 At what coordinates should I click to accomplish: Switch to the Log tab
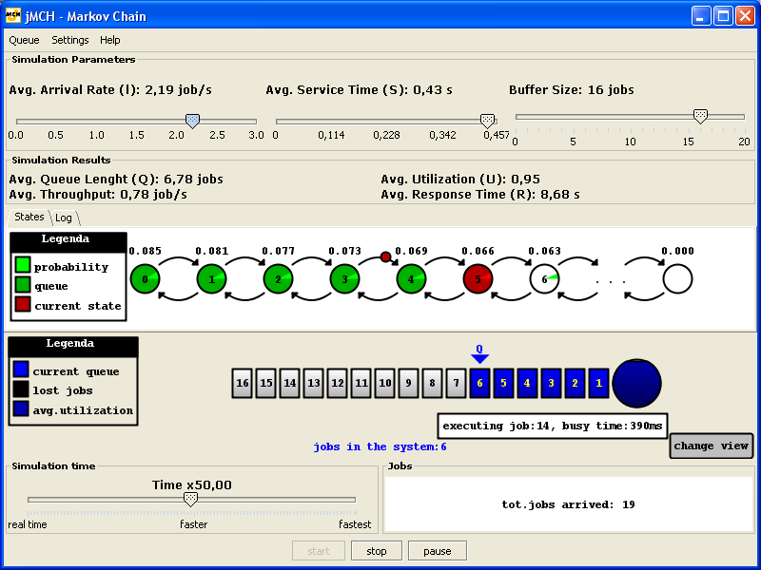[x=63, y=218]
